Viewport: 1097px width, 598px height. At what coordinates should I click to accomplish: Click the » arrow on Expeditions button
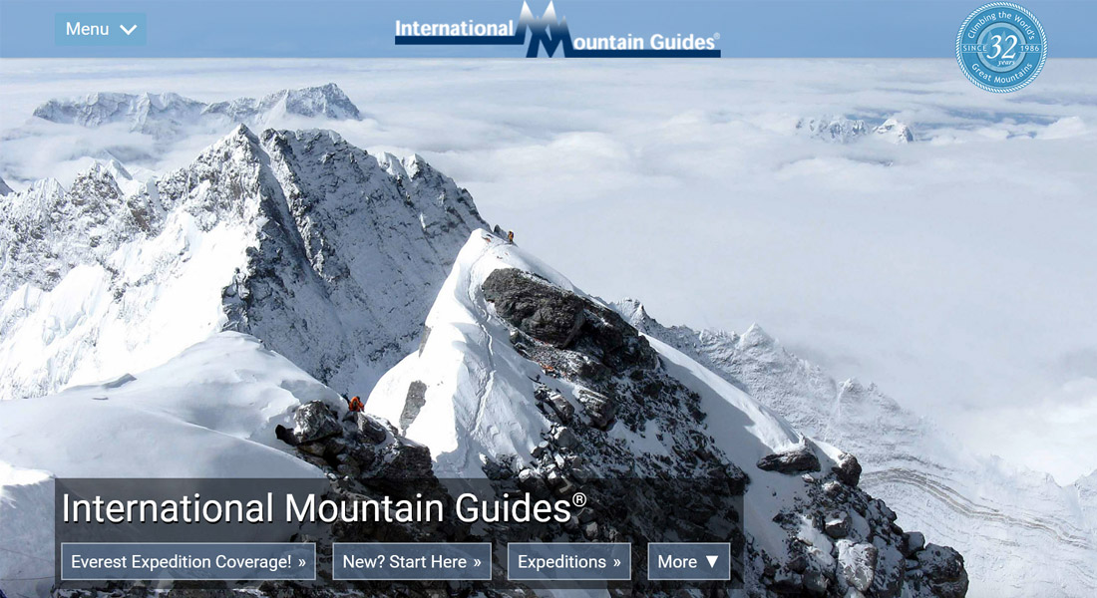616,562
